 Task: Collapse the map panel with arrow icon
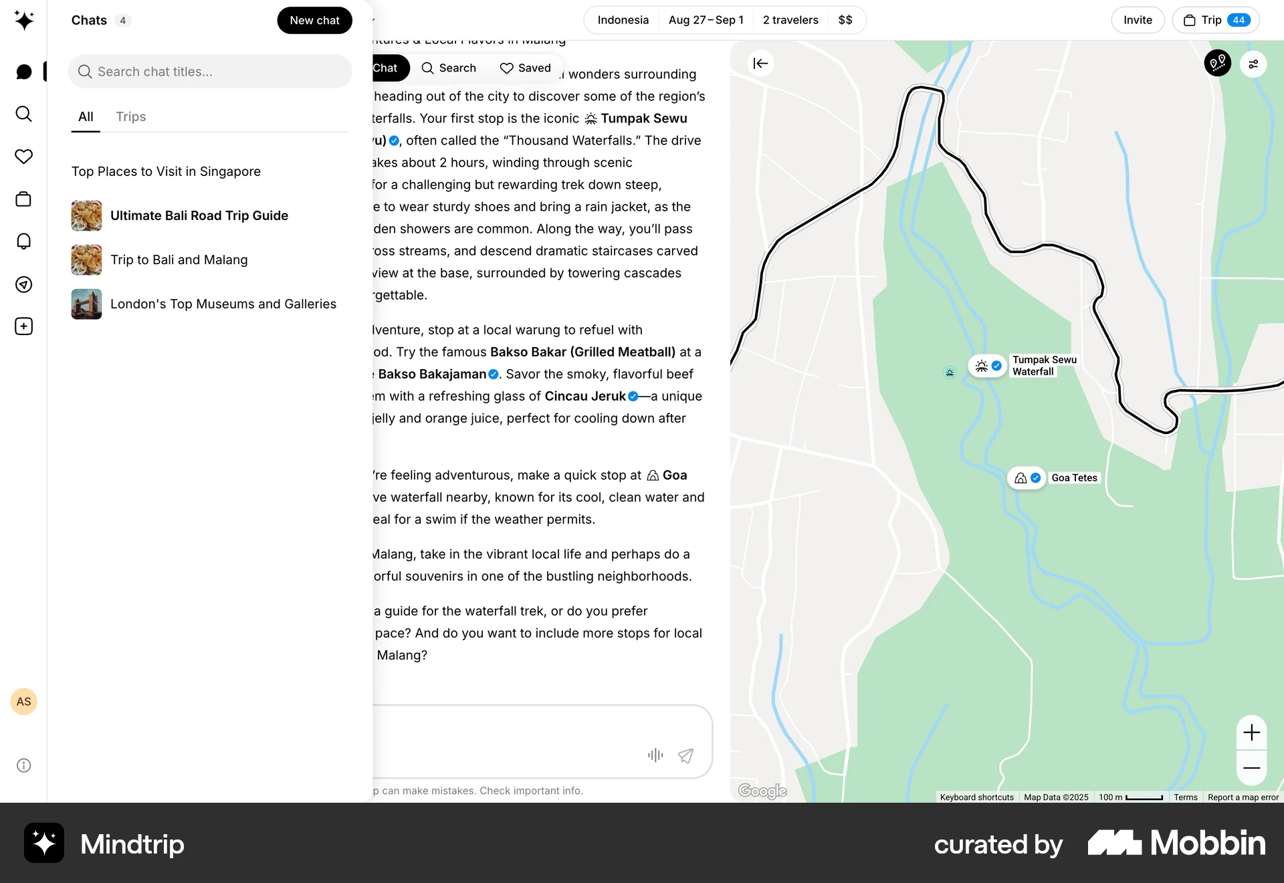click(760, 63)
